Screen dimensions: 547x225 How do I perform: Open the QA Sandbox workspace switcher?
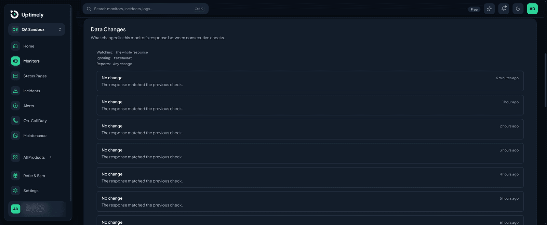[37, 29]
